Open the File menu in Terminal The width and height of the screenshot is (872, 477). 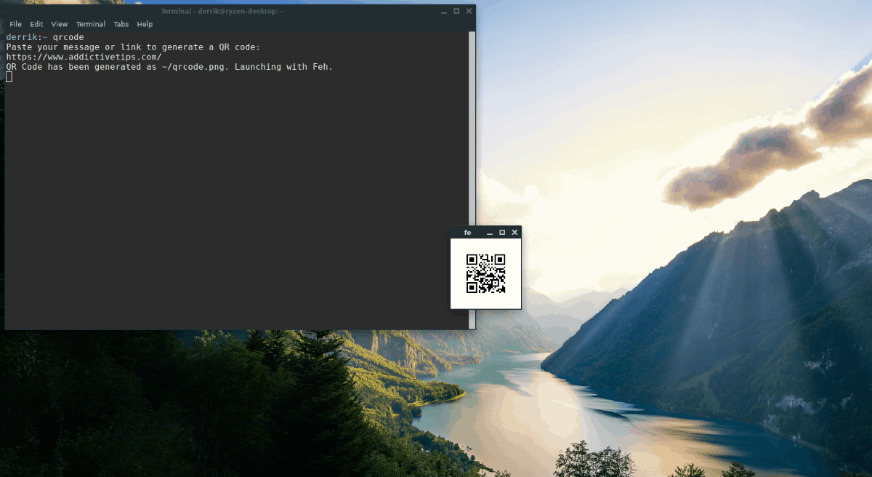pyautogui.click(x=15, y=24)
